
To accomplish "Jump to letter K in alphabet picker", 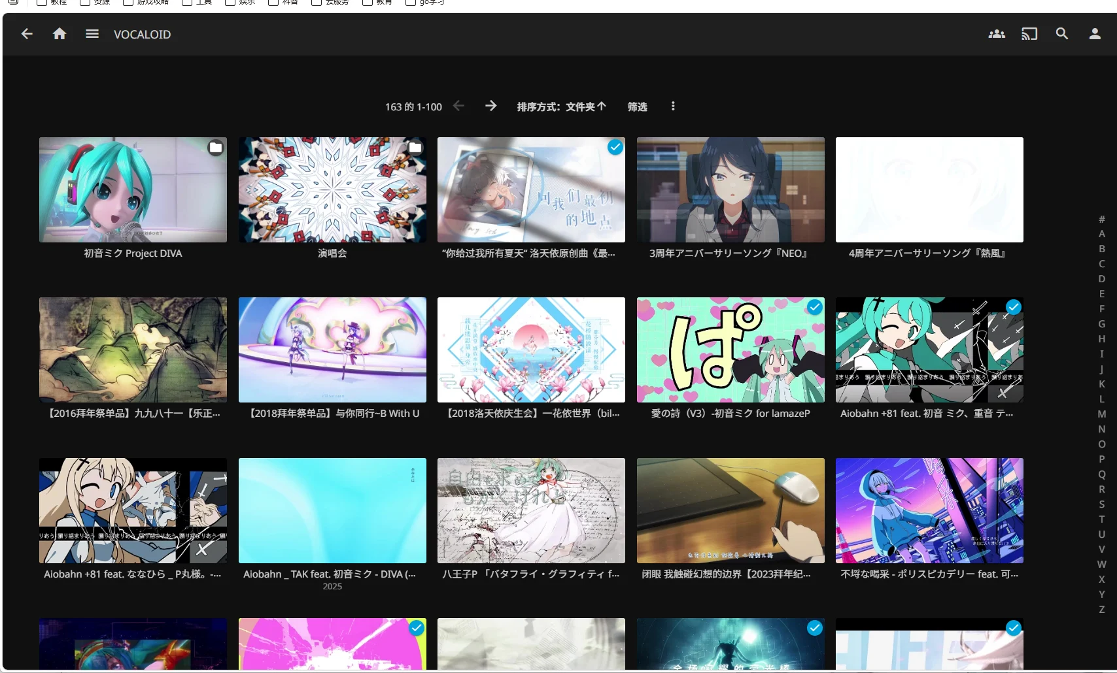I will (x=1102, y=384).
